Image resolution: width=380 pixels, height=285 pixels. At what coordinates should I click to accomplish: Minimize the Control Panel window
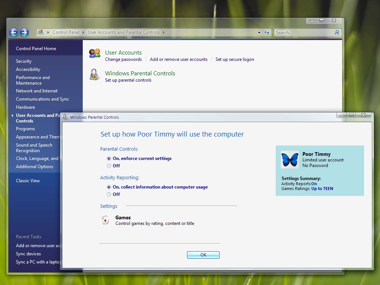312,21
